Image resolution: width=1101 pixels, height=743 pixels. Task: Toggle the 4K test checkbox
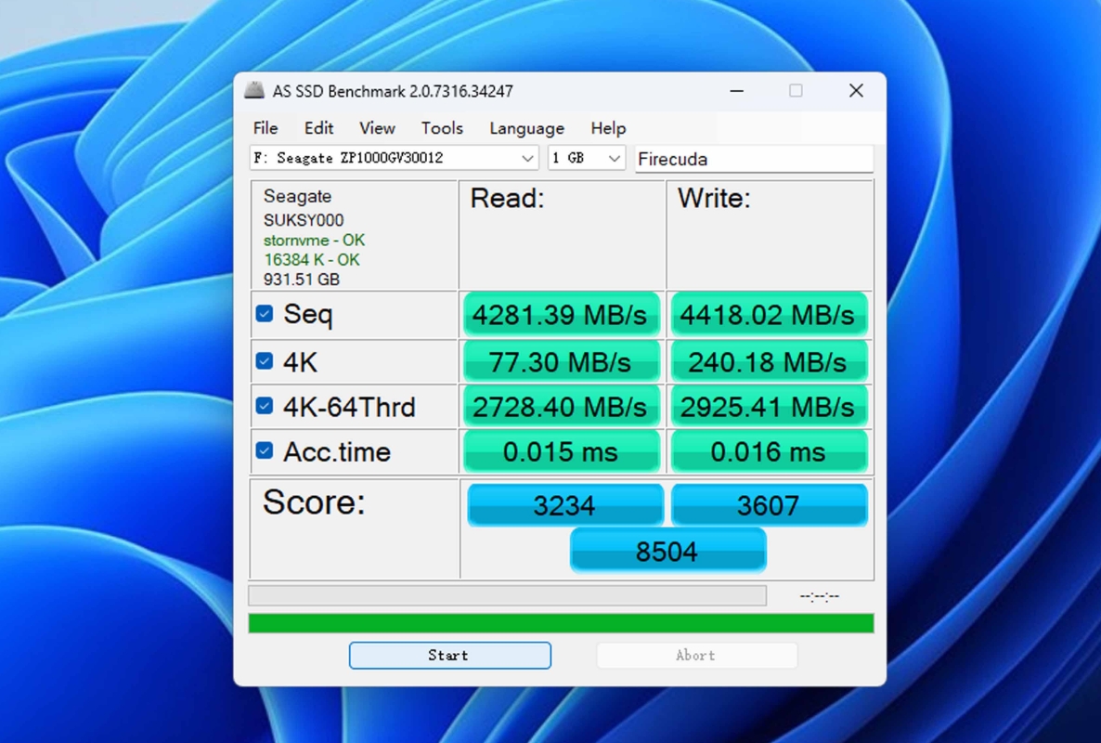coord(265,361)
